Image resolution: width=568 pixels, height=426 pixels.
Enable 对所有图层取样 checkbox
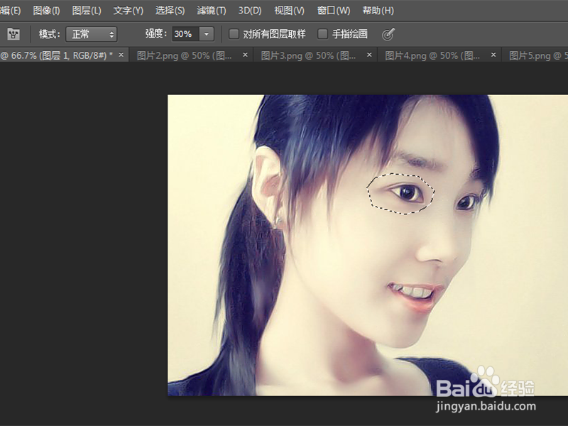click(234, 34)
